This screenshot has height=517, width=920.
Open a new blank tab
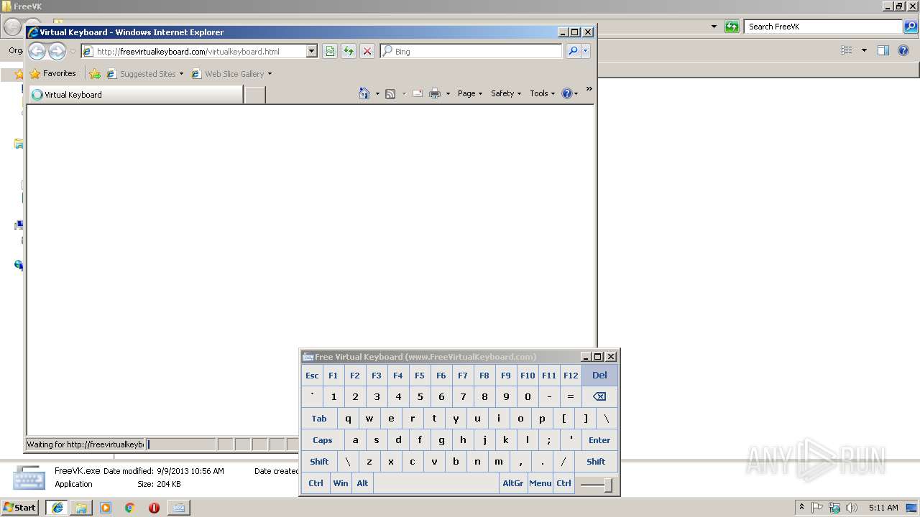(x=254, y=94)
